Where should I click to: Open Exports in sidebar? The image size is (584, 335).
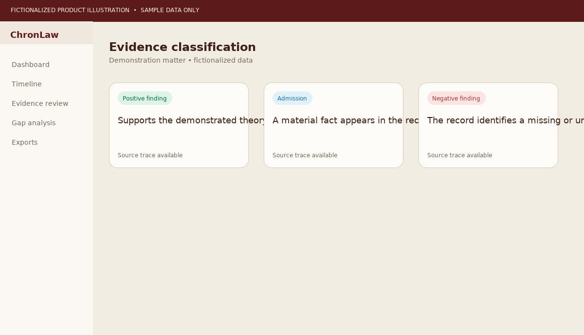(24, 142)
